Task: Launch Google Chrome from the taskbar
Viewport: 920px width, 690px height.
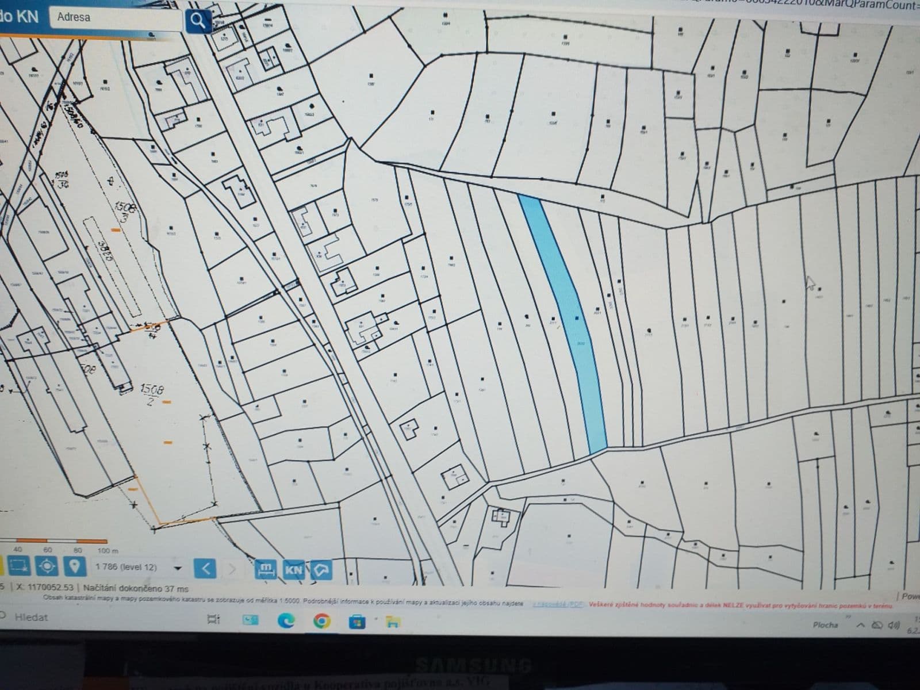Action: pos(322,622)
